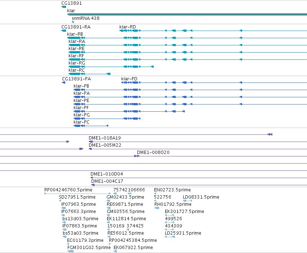The height and width of the screenshot is (253, 307).
Task: Click the klar-RB transcript label
Action: (75, 34)
